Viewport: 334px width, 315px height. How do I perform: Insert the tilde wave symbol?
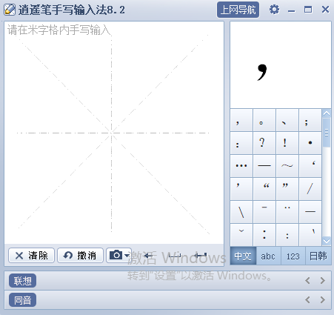(287, 166)
